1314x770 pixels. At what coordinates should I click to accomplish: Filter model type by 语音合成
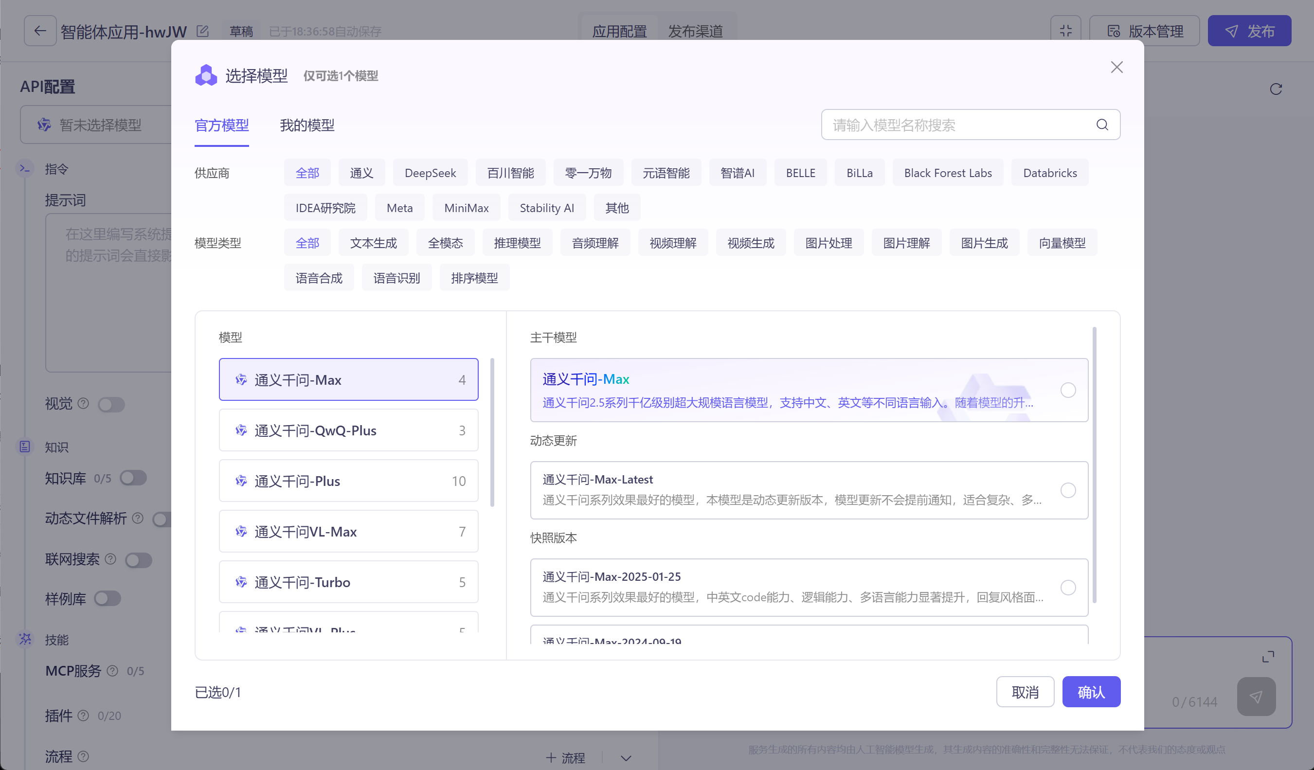(x=319, y=277)
